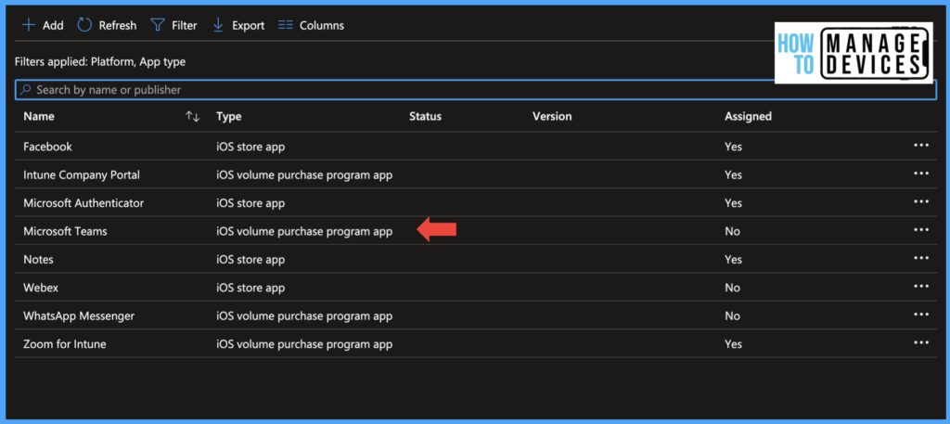Open more options for Zoom for Intune

coord(921,343)
